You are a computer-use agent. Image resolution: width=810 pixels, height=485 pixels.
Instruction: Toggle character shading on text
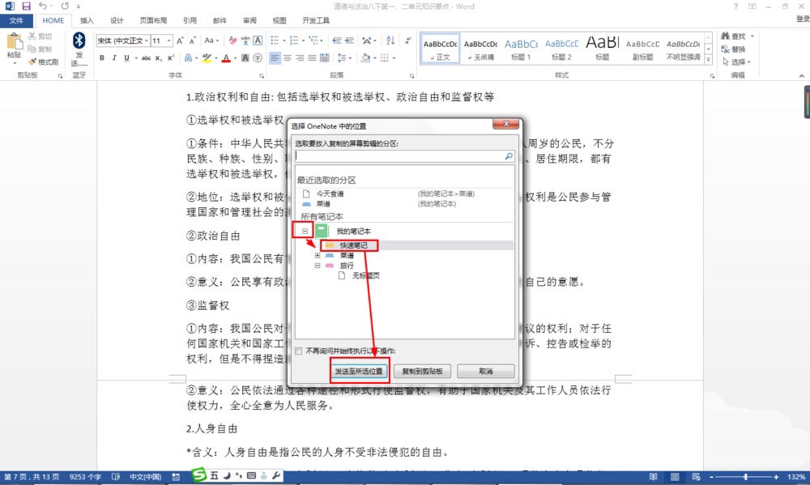point(245,57)
